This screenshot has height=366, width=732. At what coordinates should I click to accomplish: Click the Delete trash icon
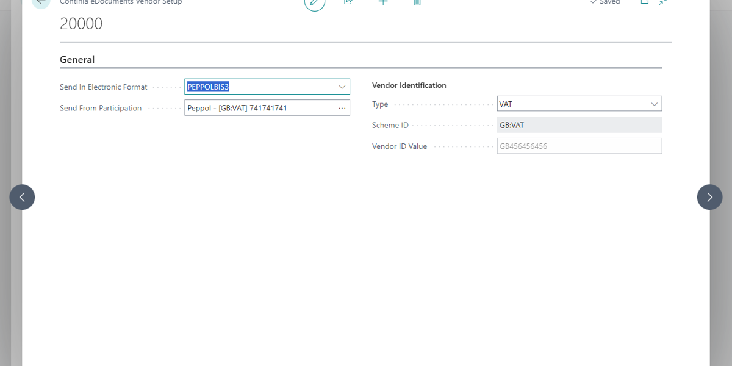click(x=417, y=2)
